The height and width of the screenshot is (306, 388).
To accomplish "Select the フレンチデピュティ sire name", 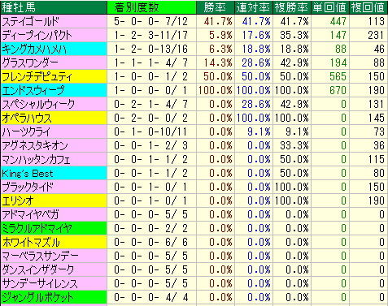I will [x=37, y=76].
